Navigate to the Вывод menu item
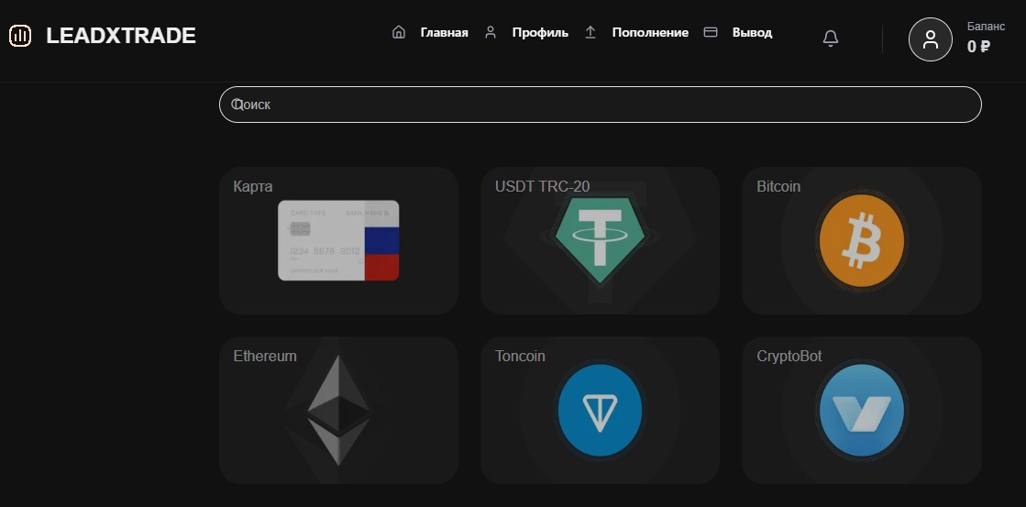This screenshot has height=507, width=1026. click(x=752, y=32)
